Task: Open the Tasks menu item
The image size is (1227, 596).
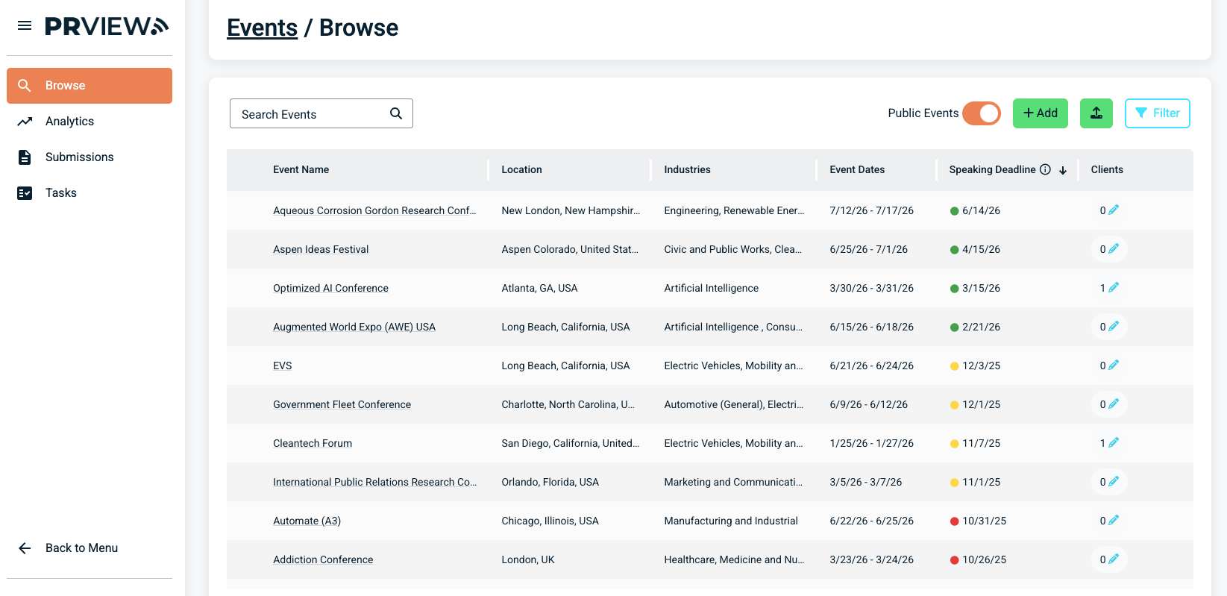Action: click(x=61, y=193)
